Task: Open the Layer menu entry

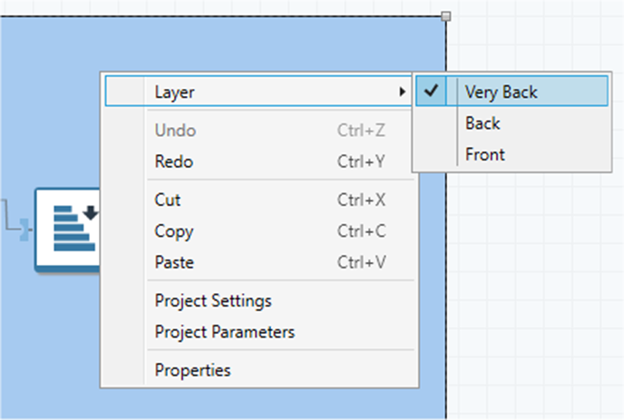Action: [x=174, y=92]
